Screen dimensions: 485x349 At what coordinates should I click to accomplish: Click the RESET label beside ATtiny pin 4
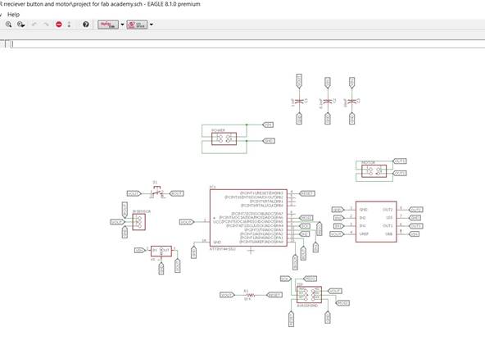tap(307, 193)
